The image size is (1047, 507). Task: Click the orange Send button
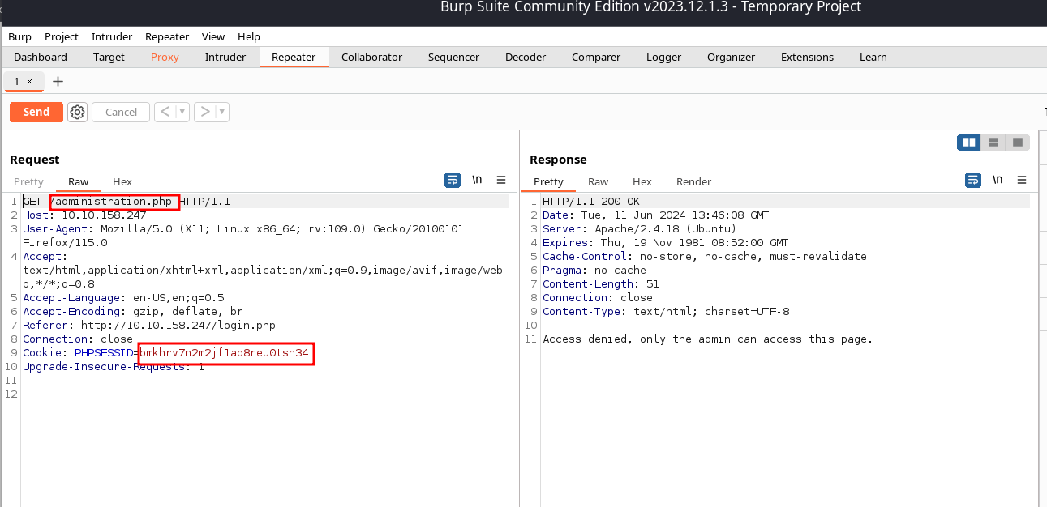coord(36,112)
